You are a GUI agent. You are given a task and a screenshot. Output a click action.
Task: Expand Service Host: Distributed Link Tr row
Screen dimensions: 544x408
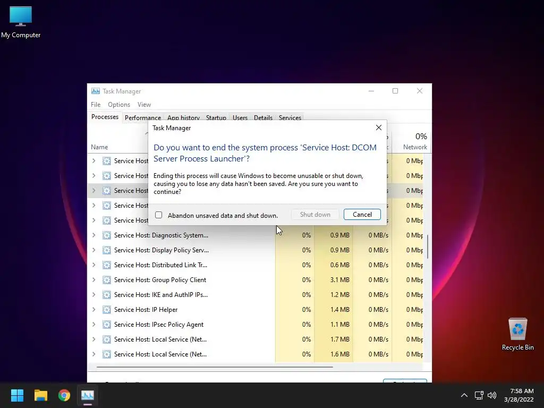93,265
